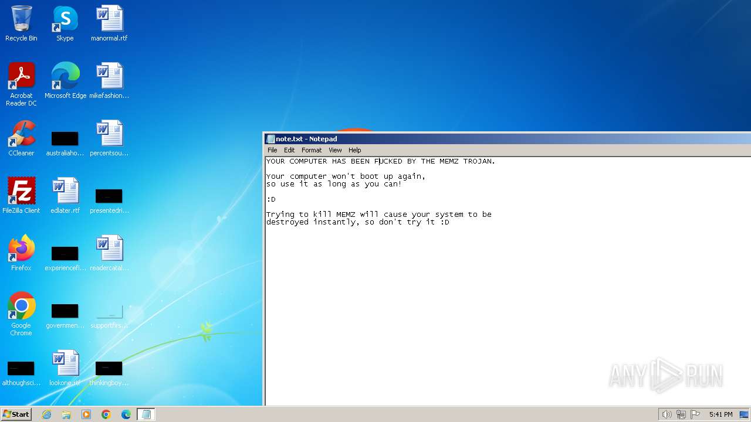Place cursor in the Notepad text area
Viewport: 751px width, 422px height.
pyautogui.click(x=508, y=280)
